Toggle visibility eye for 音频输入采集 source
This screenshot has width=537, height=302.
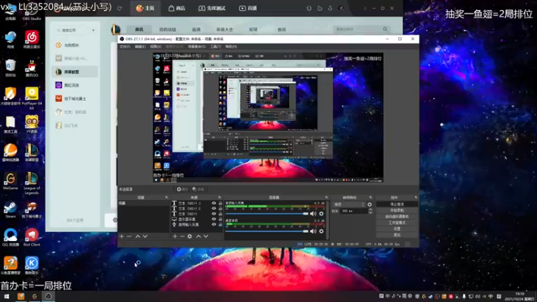[214, 225]
